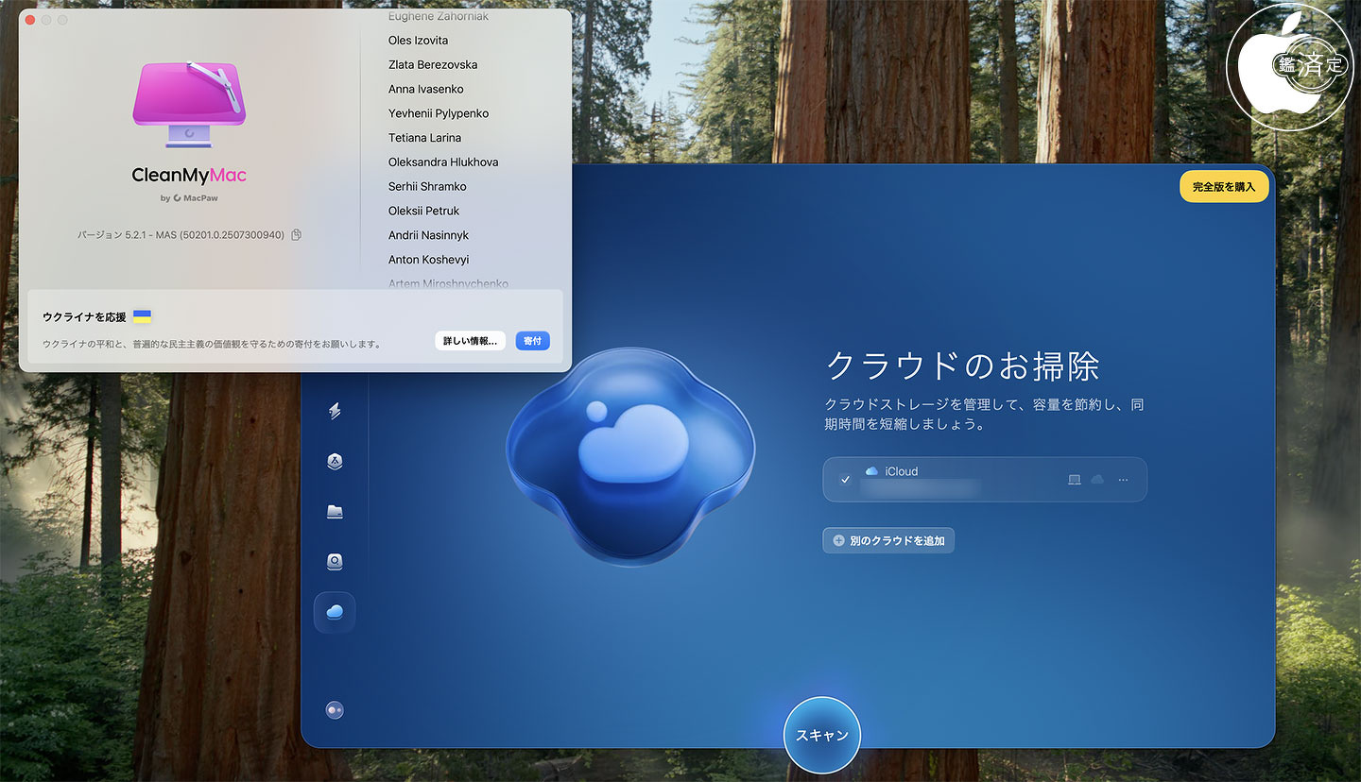Select credit name Anton Koshevyi

click(x=428, y=260)
